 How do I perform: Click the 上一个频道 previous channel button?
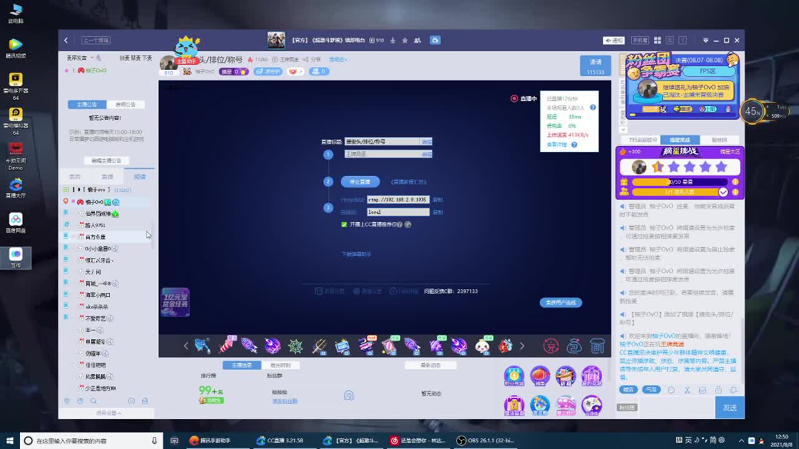pyautogui.click(x=96, y=40)
